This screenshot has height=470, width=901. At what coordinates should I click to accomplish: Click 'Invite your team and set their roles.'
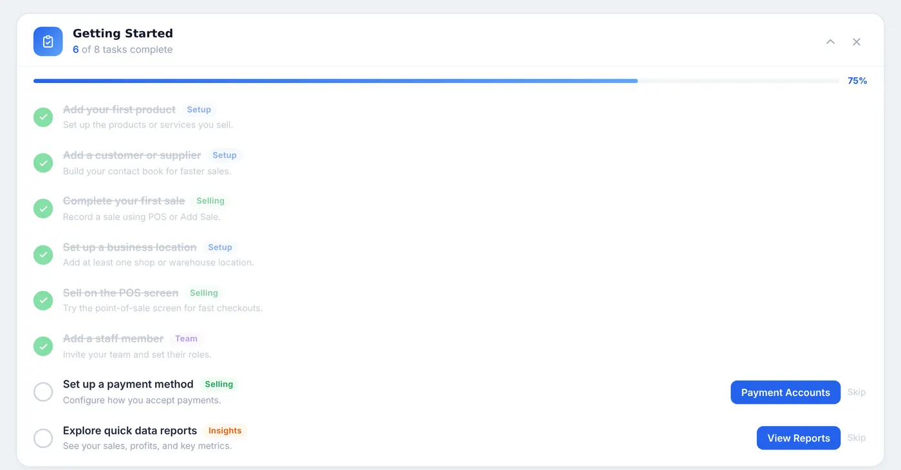(x=137, y=355)
